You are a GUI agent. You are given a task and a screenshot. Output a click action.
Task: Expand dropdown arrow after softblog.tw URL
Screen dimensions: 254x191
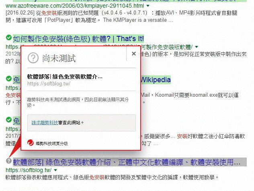pyautogui.click(x=55, y=170)
